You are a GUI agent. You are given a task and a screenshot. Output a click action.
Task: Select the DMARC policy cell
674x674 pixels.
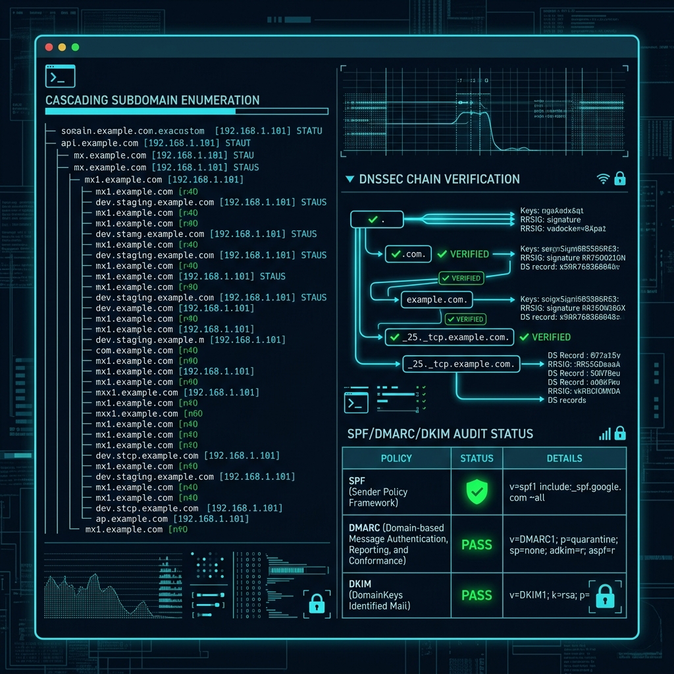(396, 544)
